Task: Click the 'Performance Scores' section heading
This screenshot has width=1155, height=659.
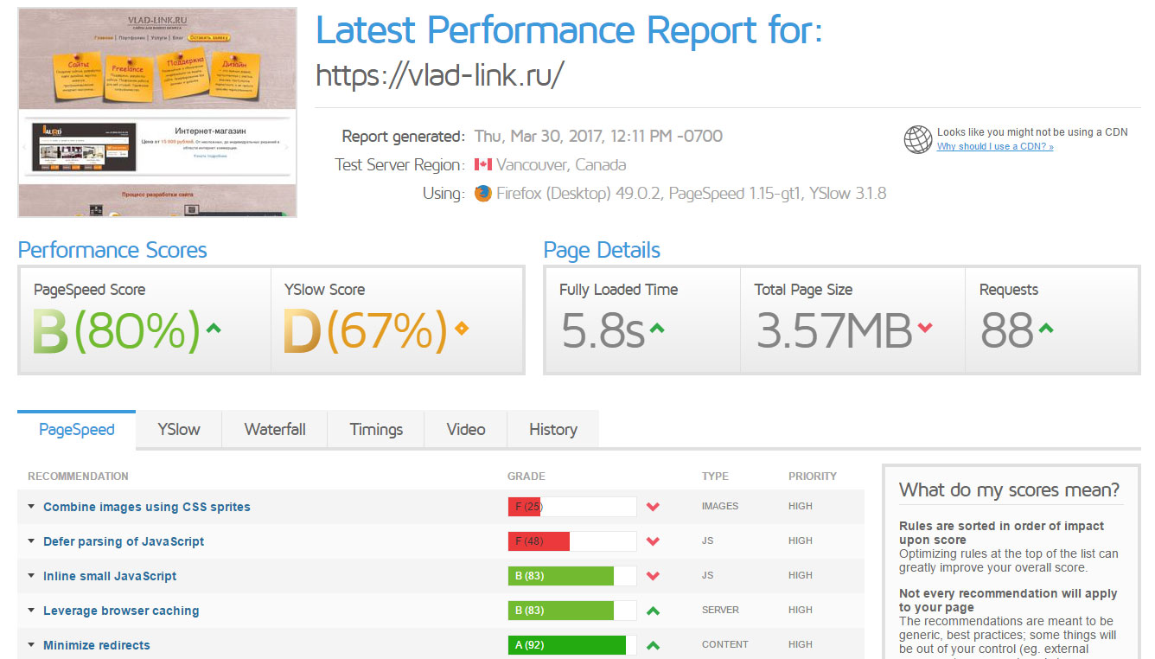Action: [112, 251]
